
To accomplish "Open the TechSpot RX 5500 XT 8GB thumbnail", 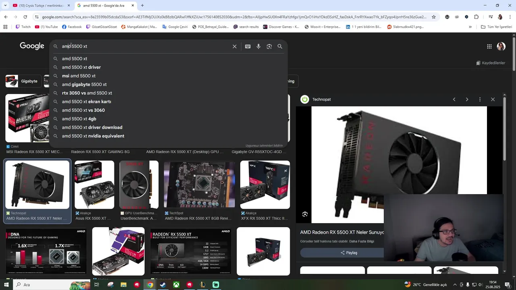I will 199,185.
